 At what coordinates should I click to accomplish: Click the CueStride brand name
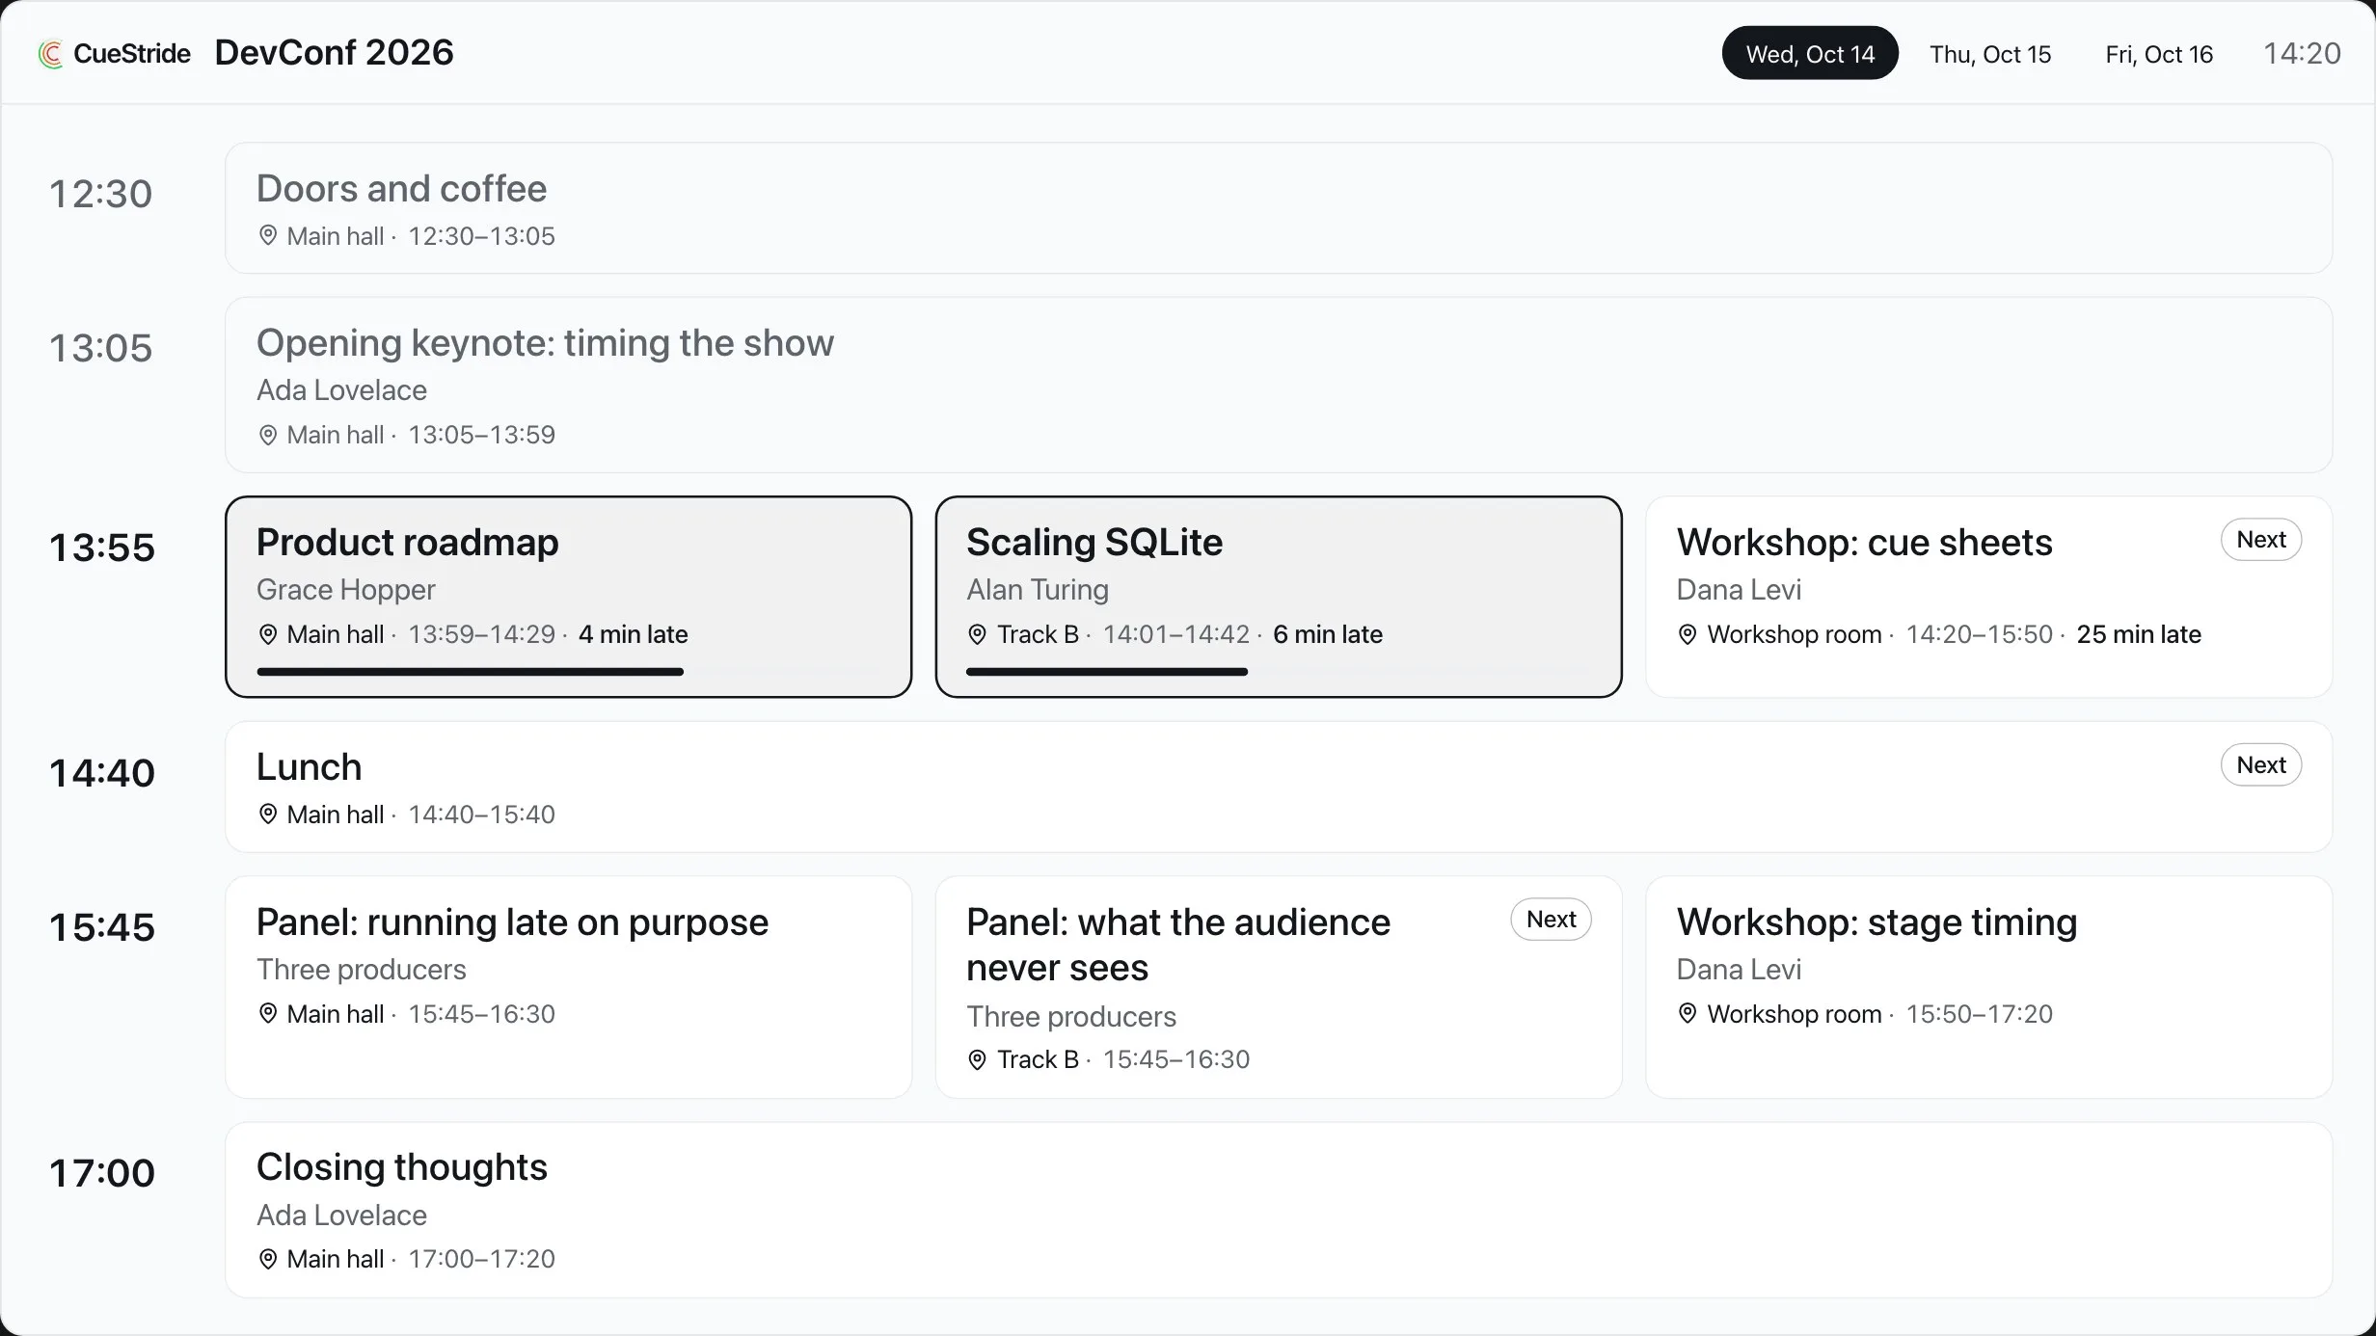132,54
